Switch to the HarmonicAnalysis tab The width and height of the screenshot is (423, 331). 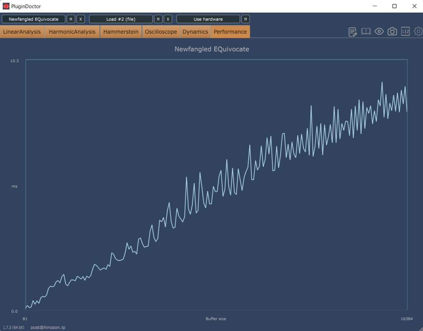click(x=72, y=31)
